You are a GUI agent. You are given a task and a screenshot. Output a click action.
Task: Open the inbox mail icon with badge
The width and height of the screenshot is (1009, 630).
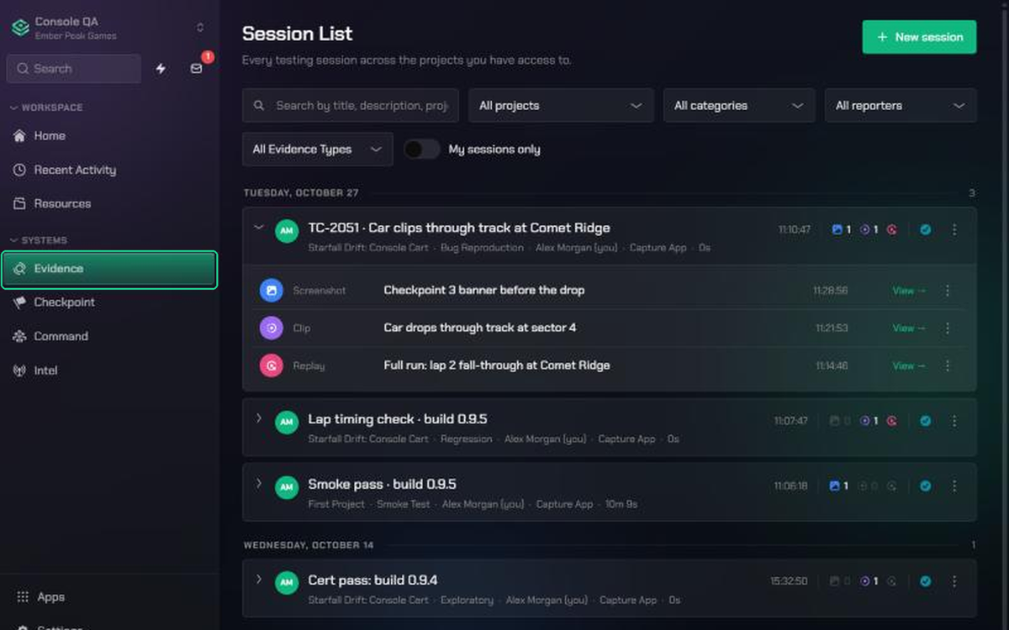197,69
